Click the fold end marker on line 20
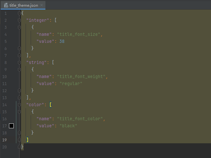The width and height of the screenshot is (211, 158). click(19, 147)
